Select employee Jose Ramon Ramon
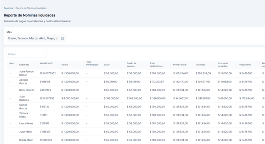The width and height of the screenshot is (265, 144). pos(26,73)
